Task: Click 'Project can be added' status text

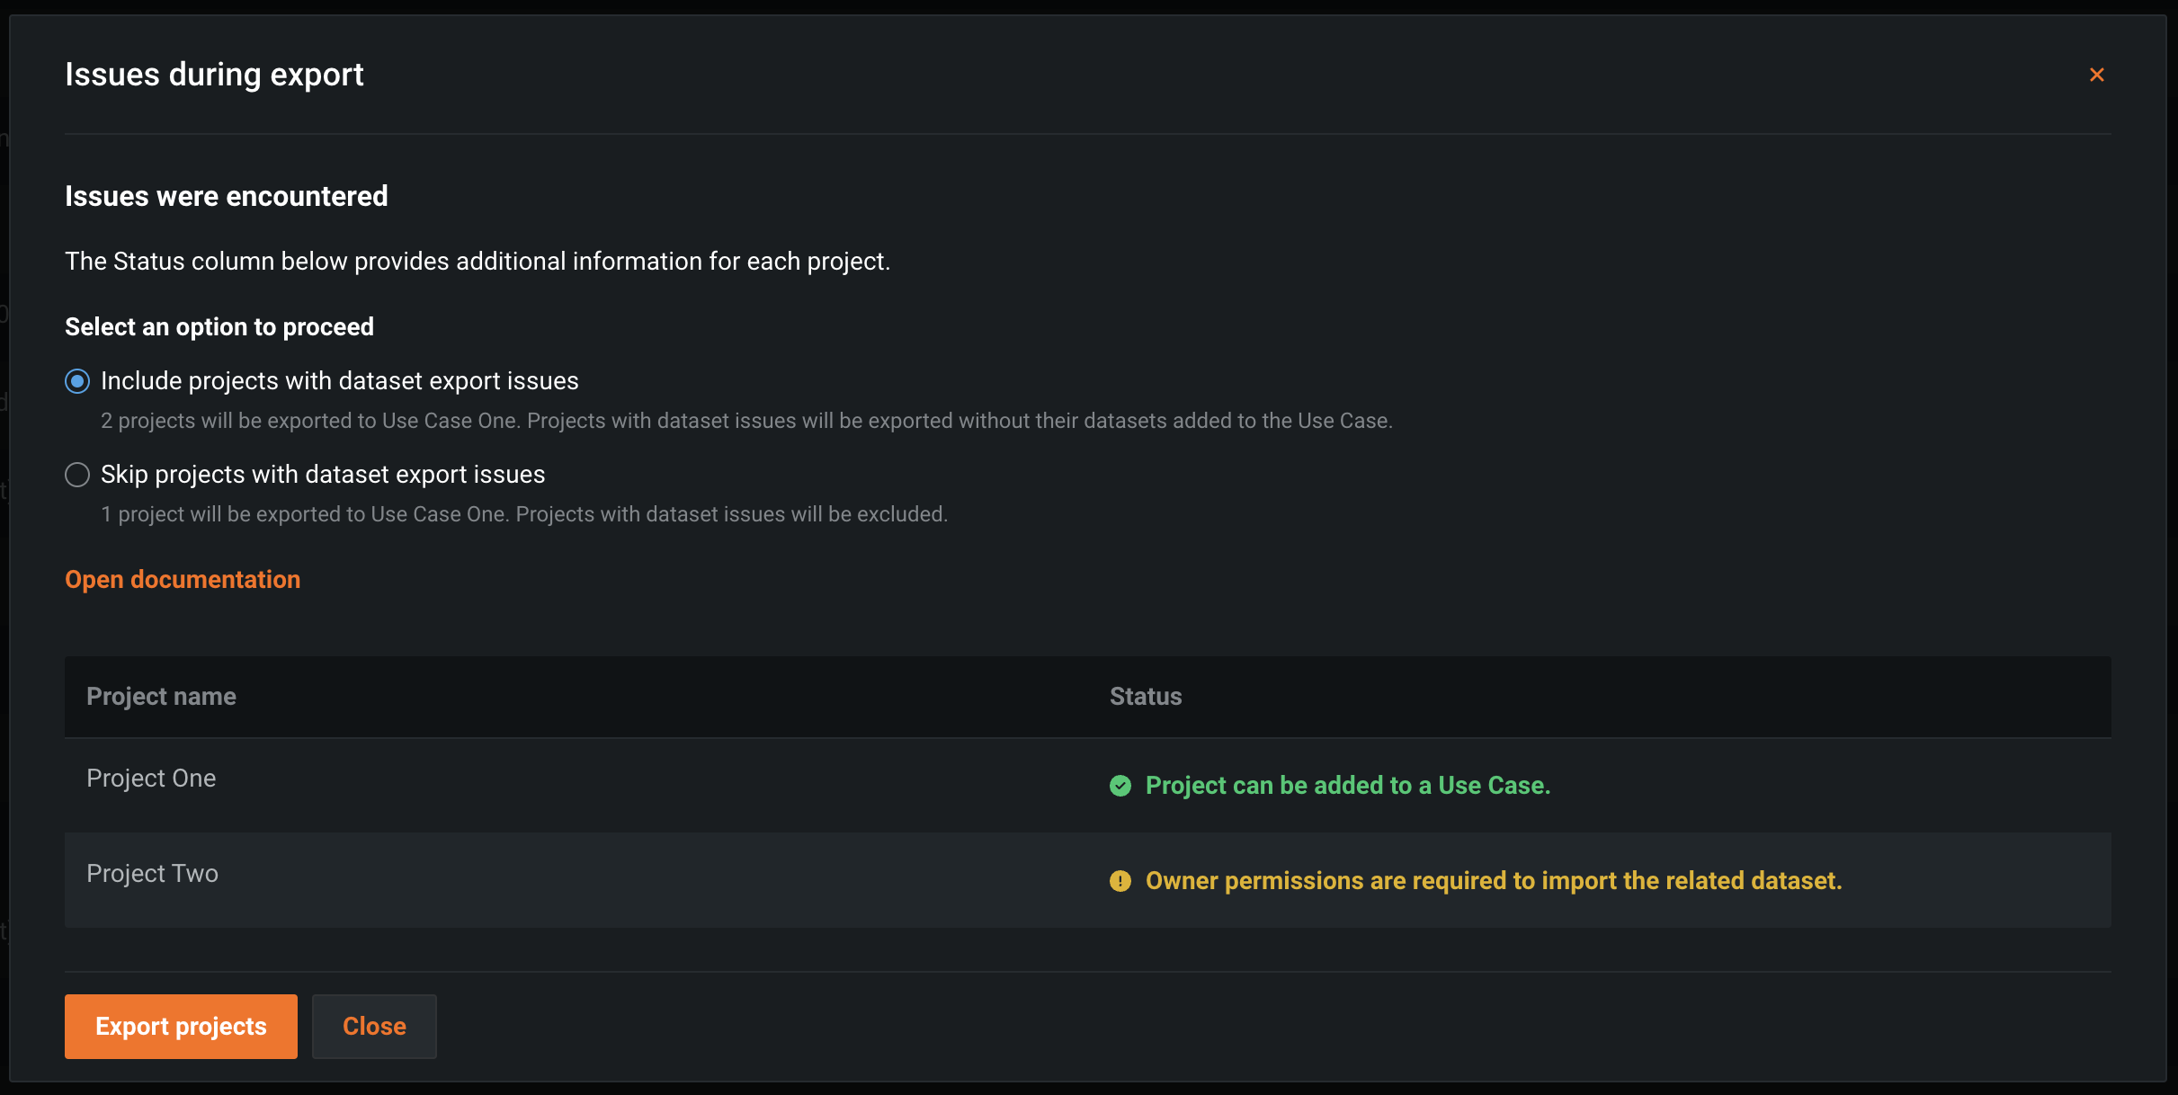Action: (1347, 786)
